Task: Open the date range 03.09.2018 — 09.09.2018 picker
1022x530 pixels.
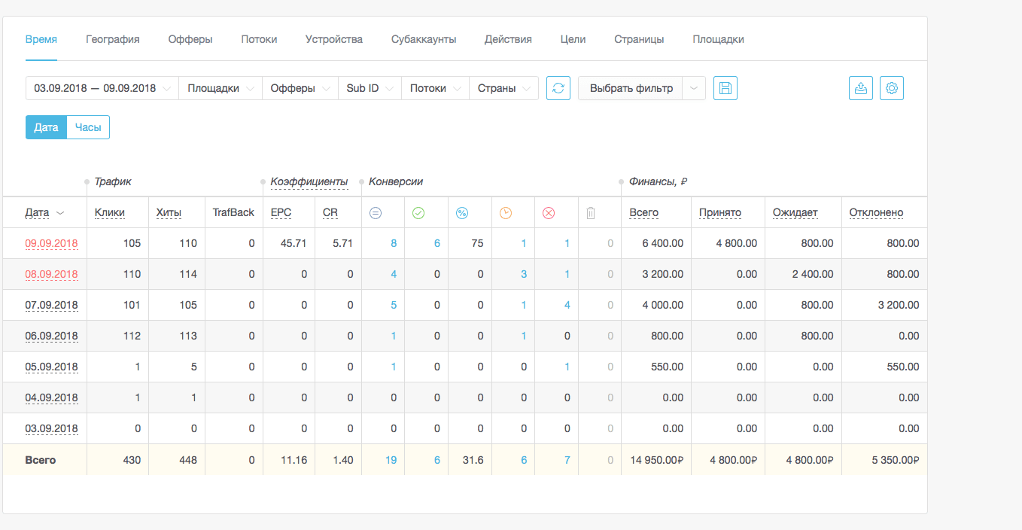Action: 102,88
